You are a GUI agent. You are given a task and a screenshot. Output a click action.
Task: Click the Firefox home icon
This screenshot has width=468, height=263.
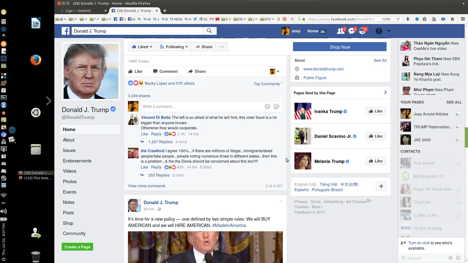click(x=452, y=19)
